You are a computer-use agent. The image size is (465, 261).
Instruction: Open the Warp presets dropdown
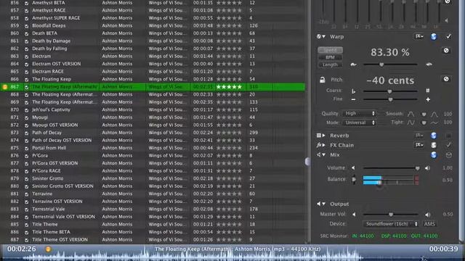[x=419, y=36]
